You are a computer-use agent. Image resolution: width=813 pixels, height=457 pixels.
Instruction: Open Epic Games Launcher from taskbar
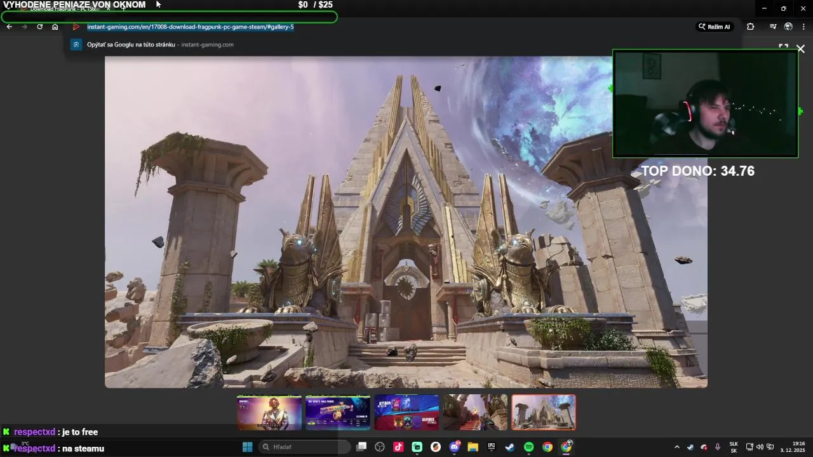point(491,447)
